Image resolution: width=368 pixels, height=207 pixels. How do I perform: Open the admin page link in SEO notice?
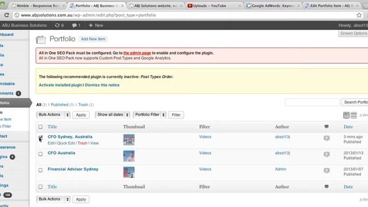click(x=137, y=53)
